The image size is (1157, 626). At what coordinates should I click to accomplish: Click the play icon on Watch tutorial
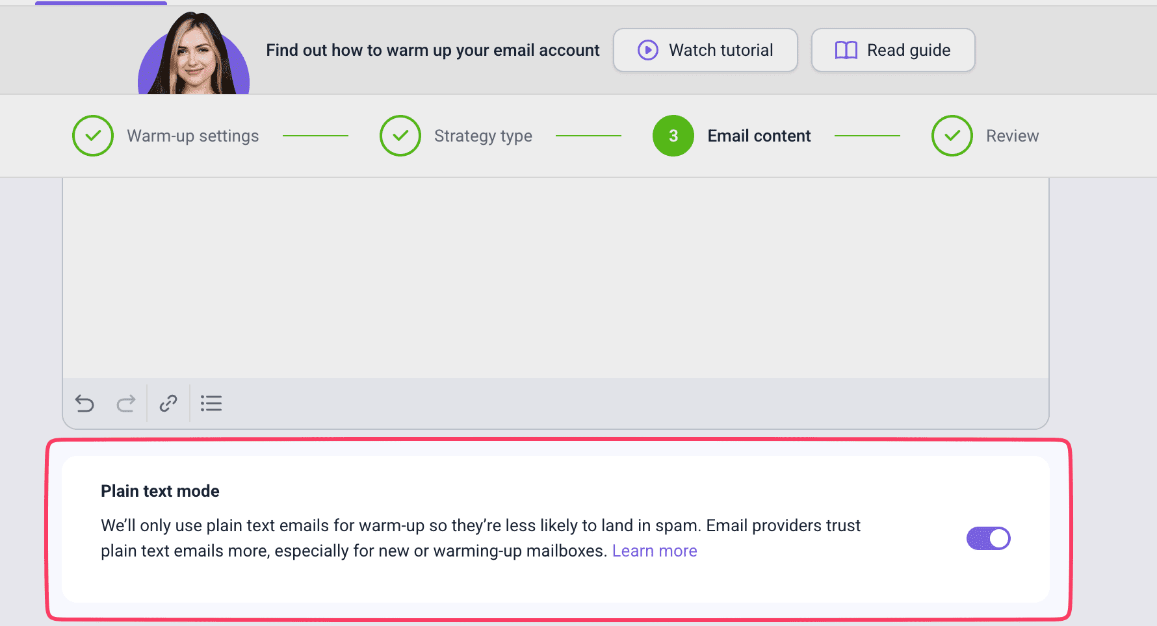[x=647, y=50]
